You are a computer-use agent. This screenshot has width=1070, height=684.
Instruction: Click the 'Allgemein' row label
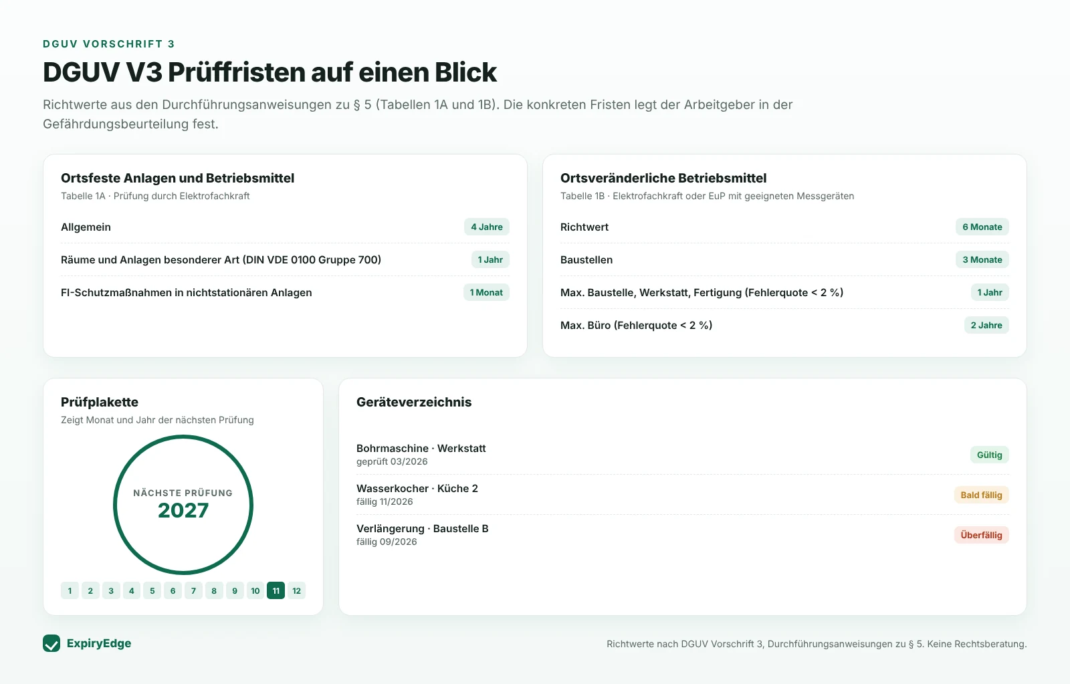tap(86, 227)
